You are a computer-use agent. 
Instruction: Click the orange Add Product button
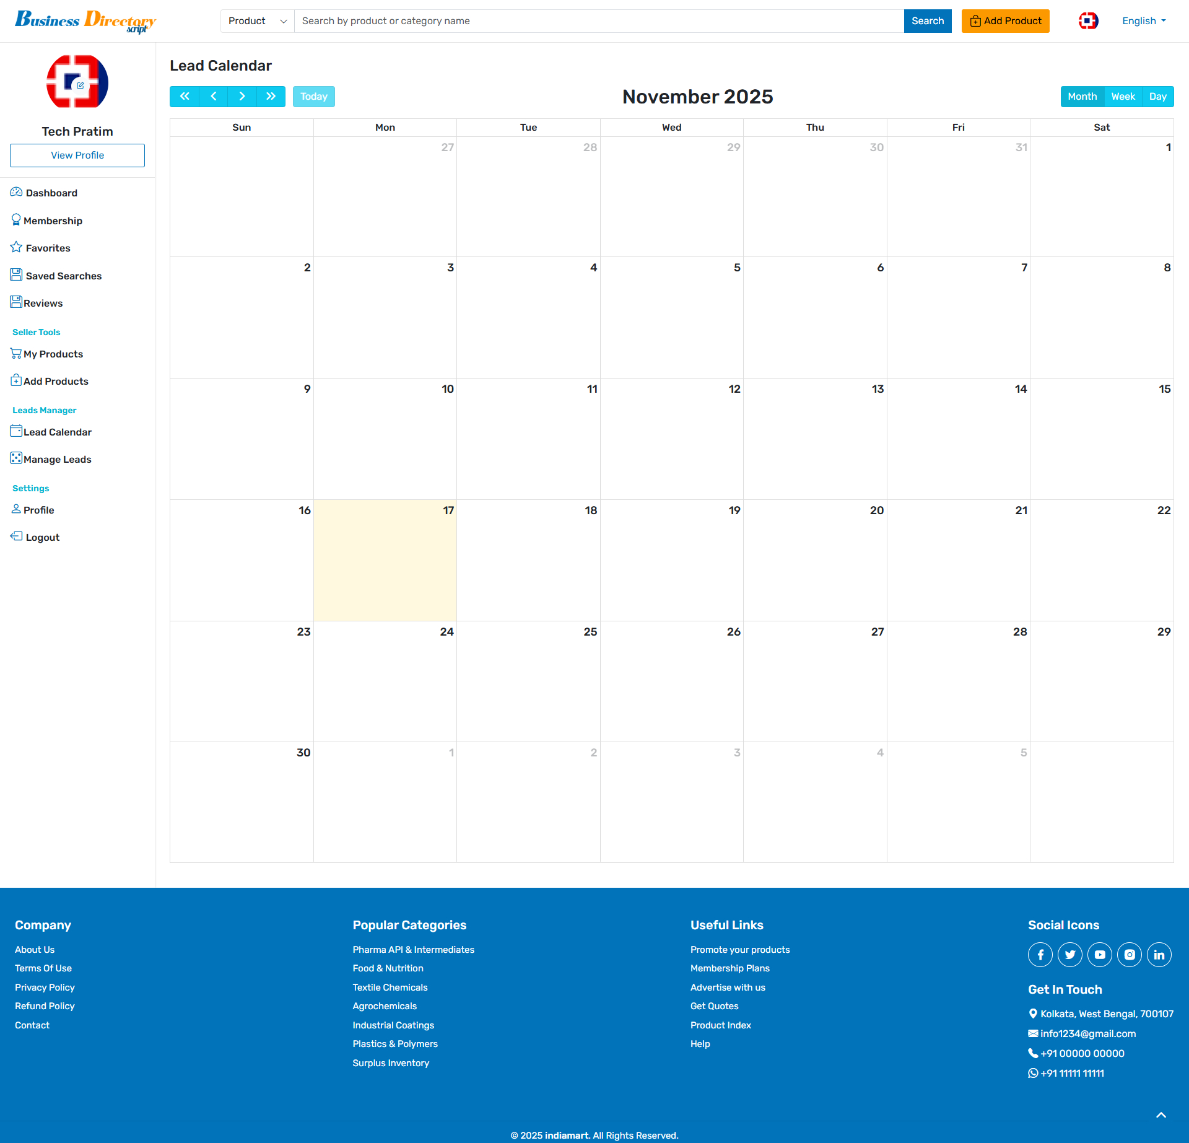(1005, 21)
